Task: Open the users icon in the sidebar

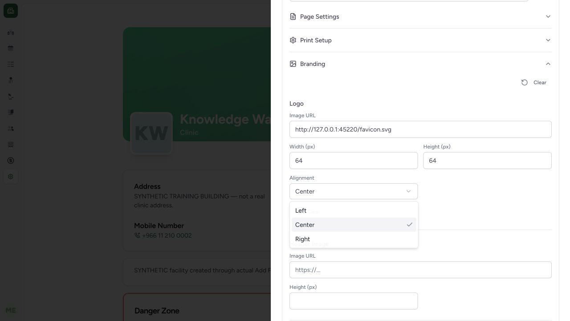Action: pos(11,128)
